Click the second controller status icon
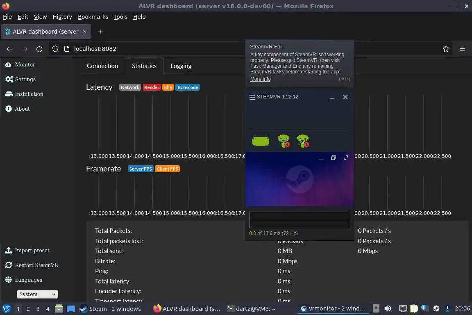 pos(303,141)
